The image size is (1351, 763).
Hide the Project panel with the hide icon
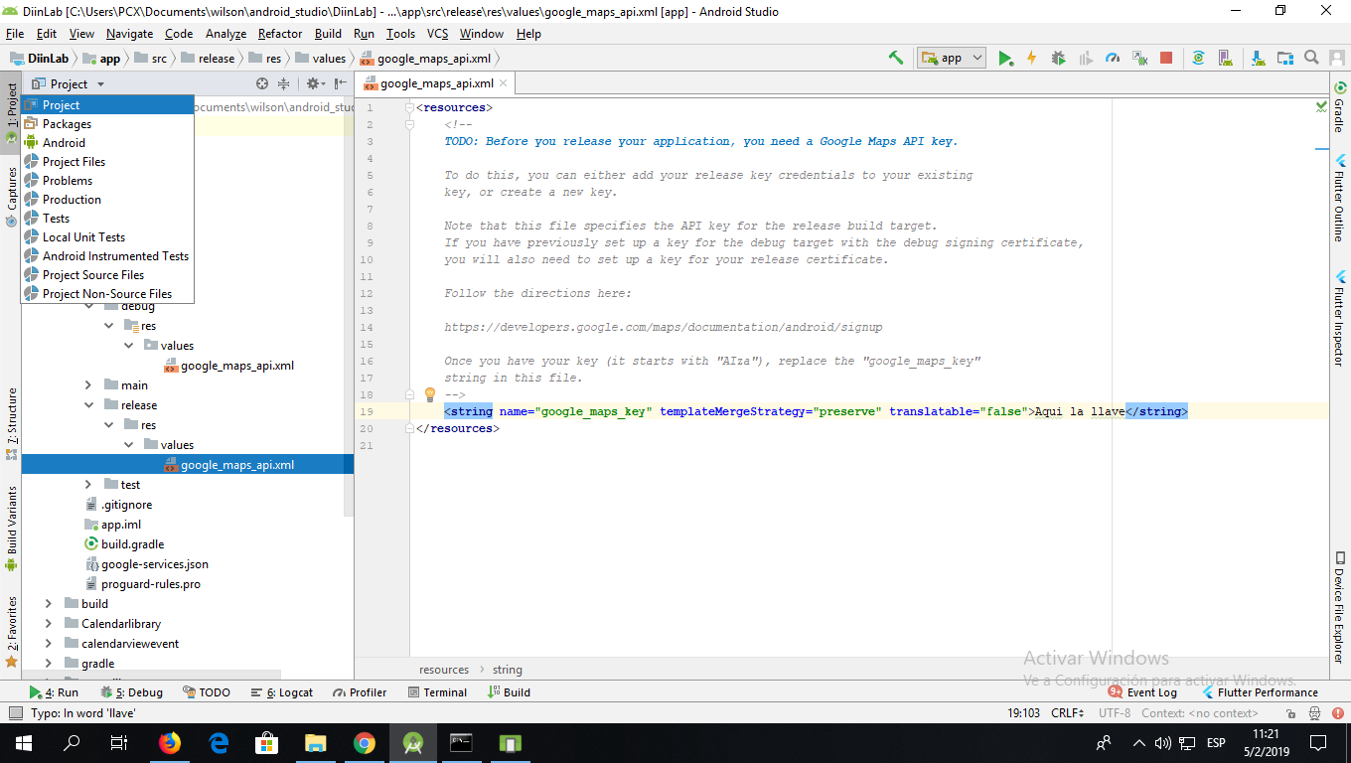click(x=341, y=83)
